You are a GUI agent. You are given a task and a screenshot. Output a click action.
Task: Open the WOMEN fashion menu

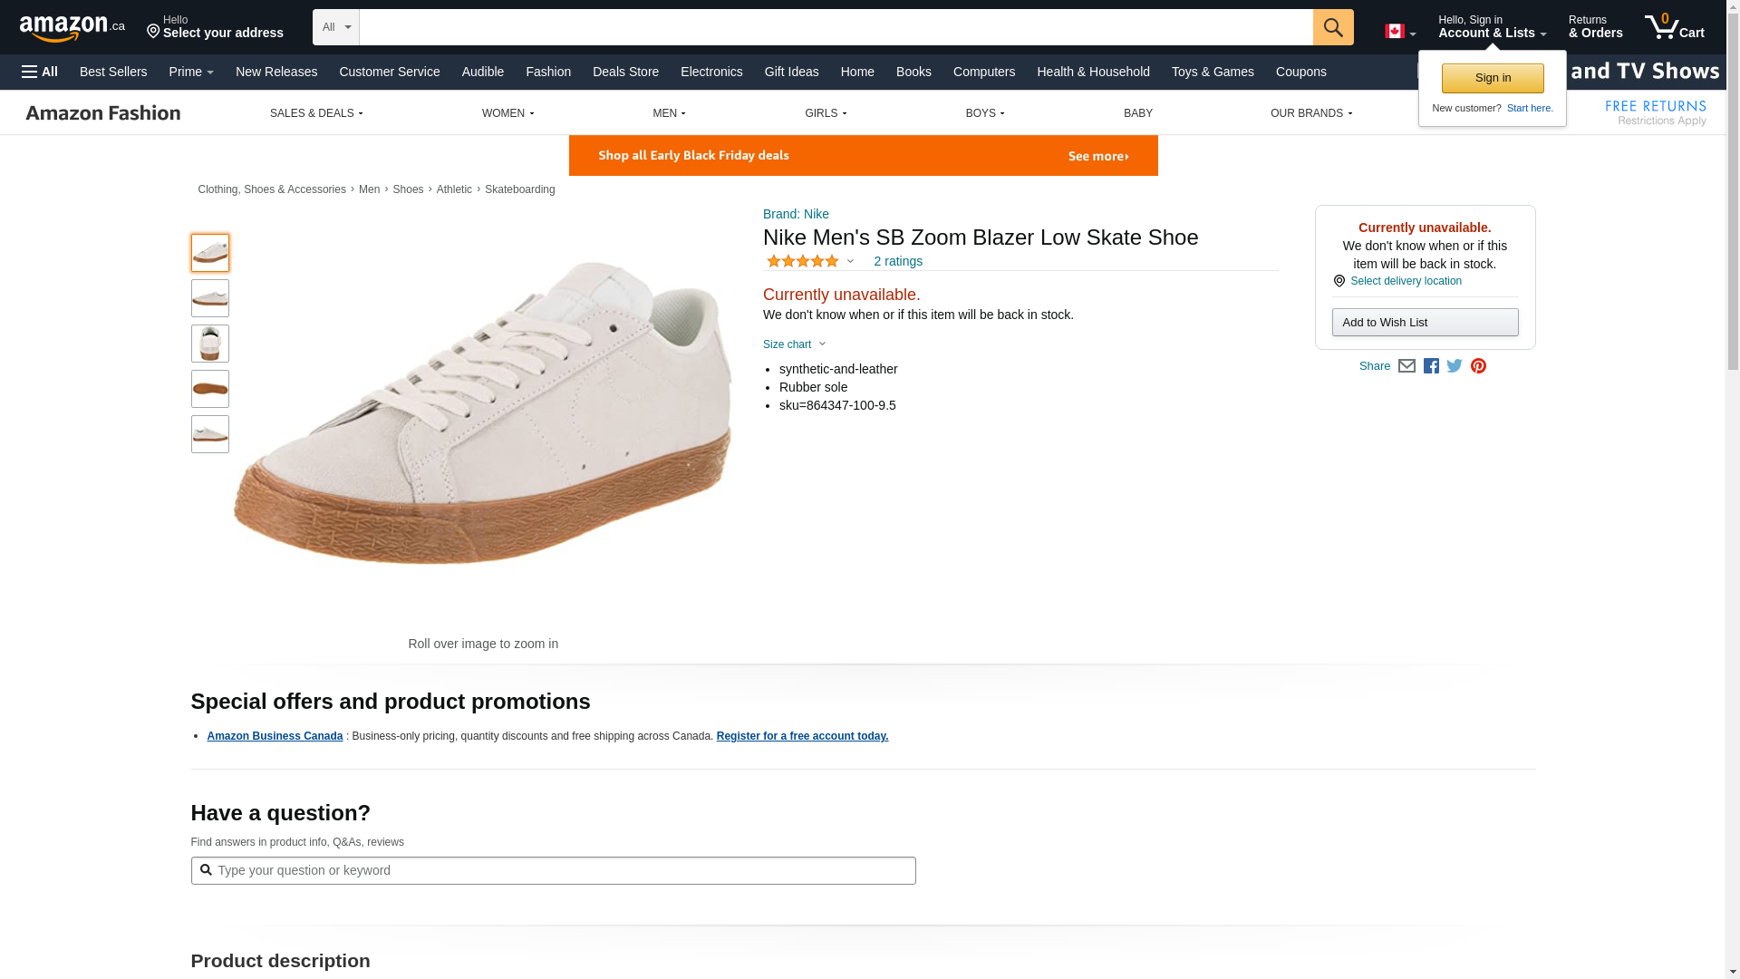pos(507,113)
